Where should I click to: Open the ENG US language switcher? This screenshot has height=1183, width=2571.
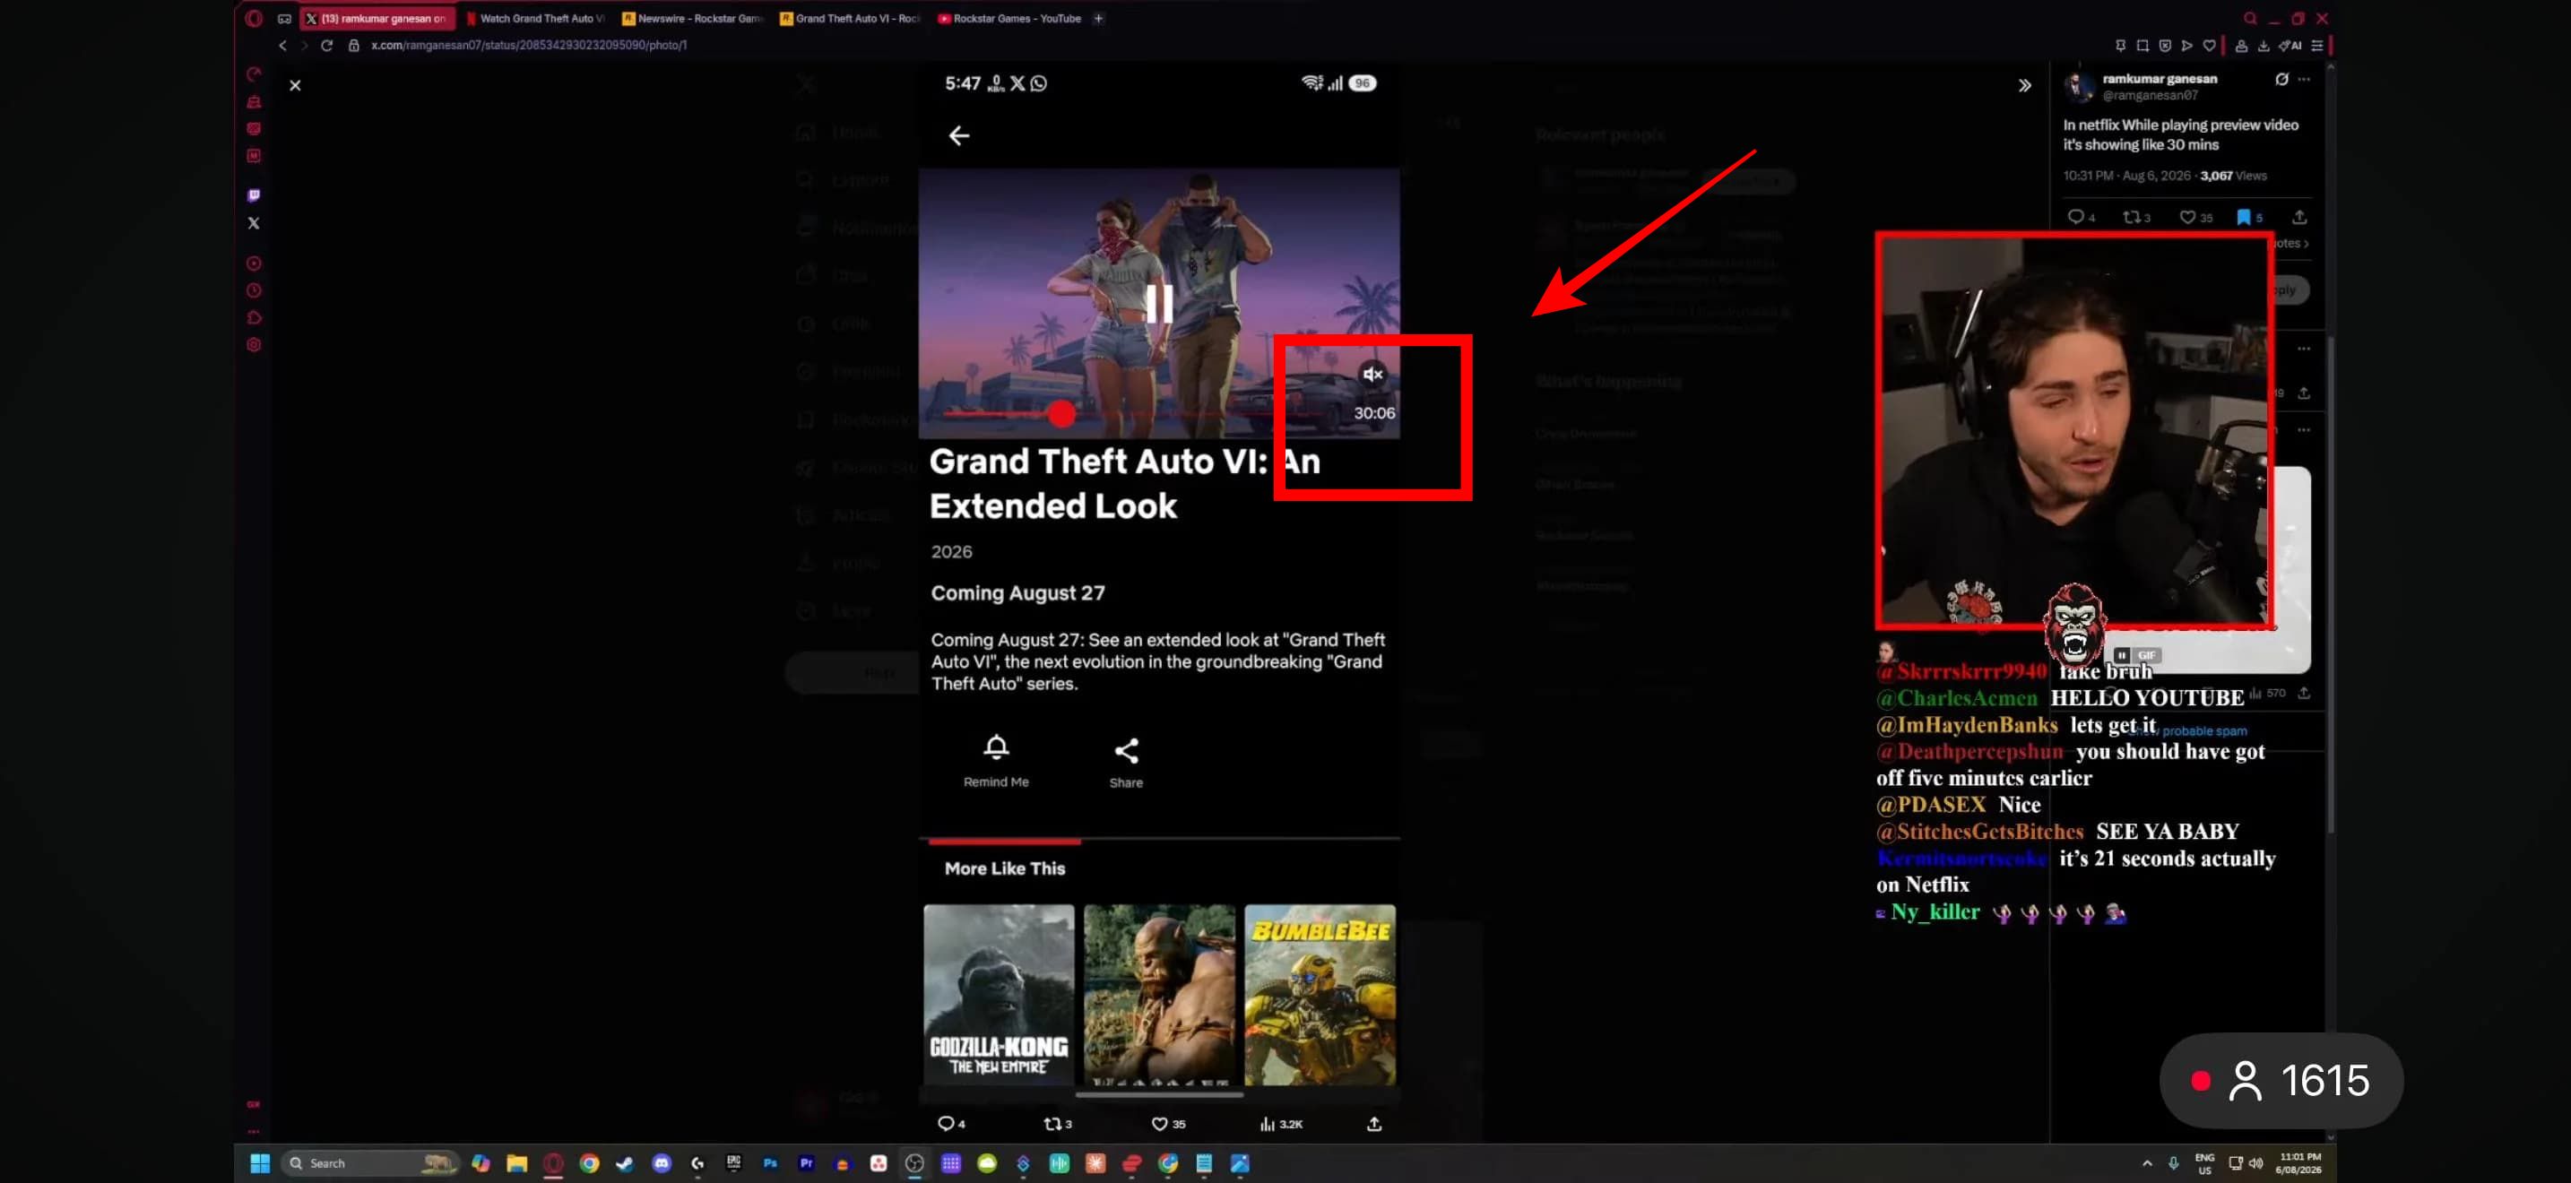(x=2204, y=1163)
